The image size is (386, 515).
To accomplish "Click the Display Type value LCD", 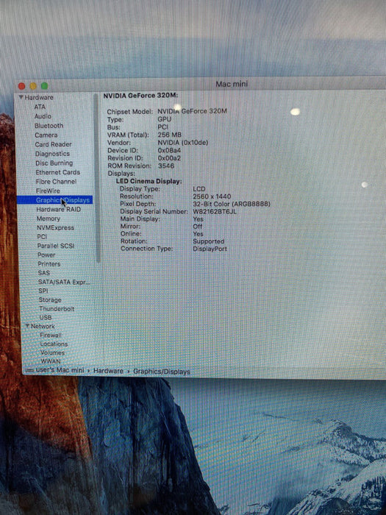I will pos(199,189).
